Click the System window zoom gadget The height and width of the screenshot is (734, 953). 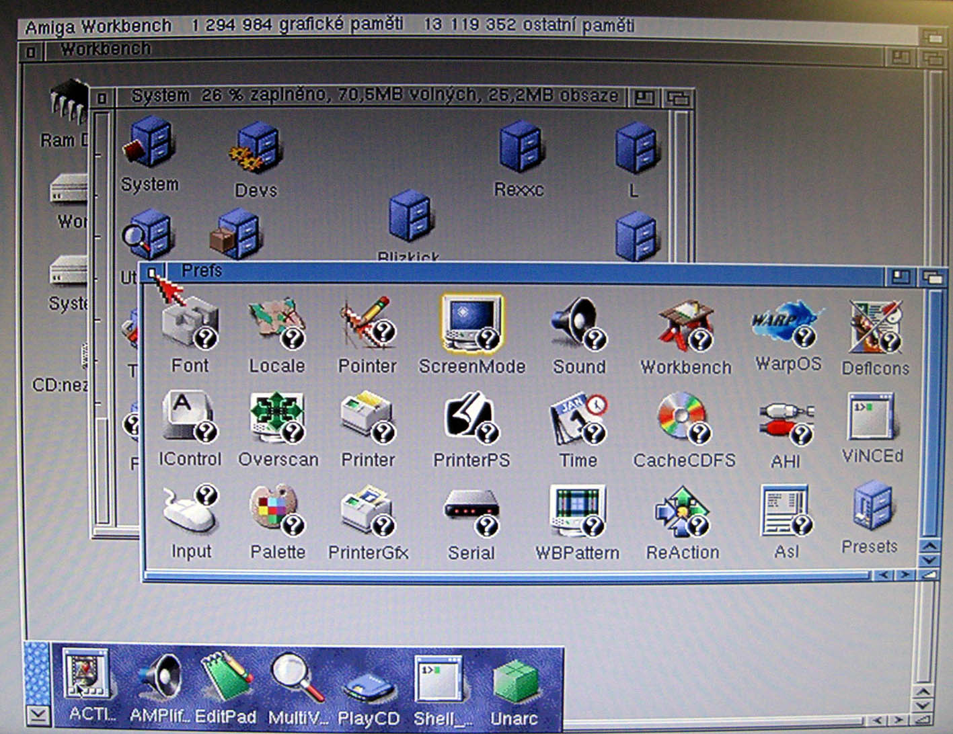tap(644, 98)
